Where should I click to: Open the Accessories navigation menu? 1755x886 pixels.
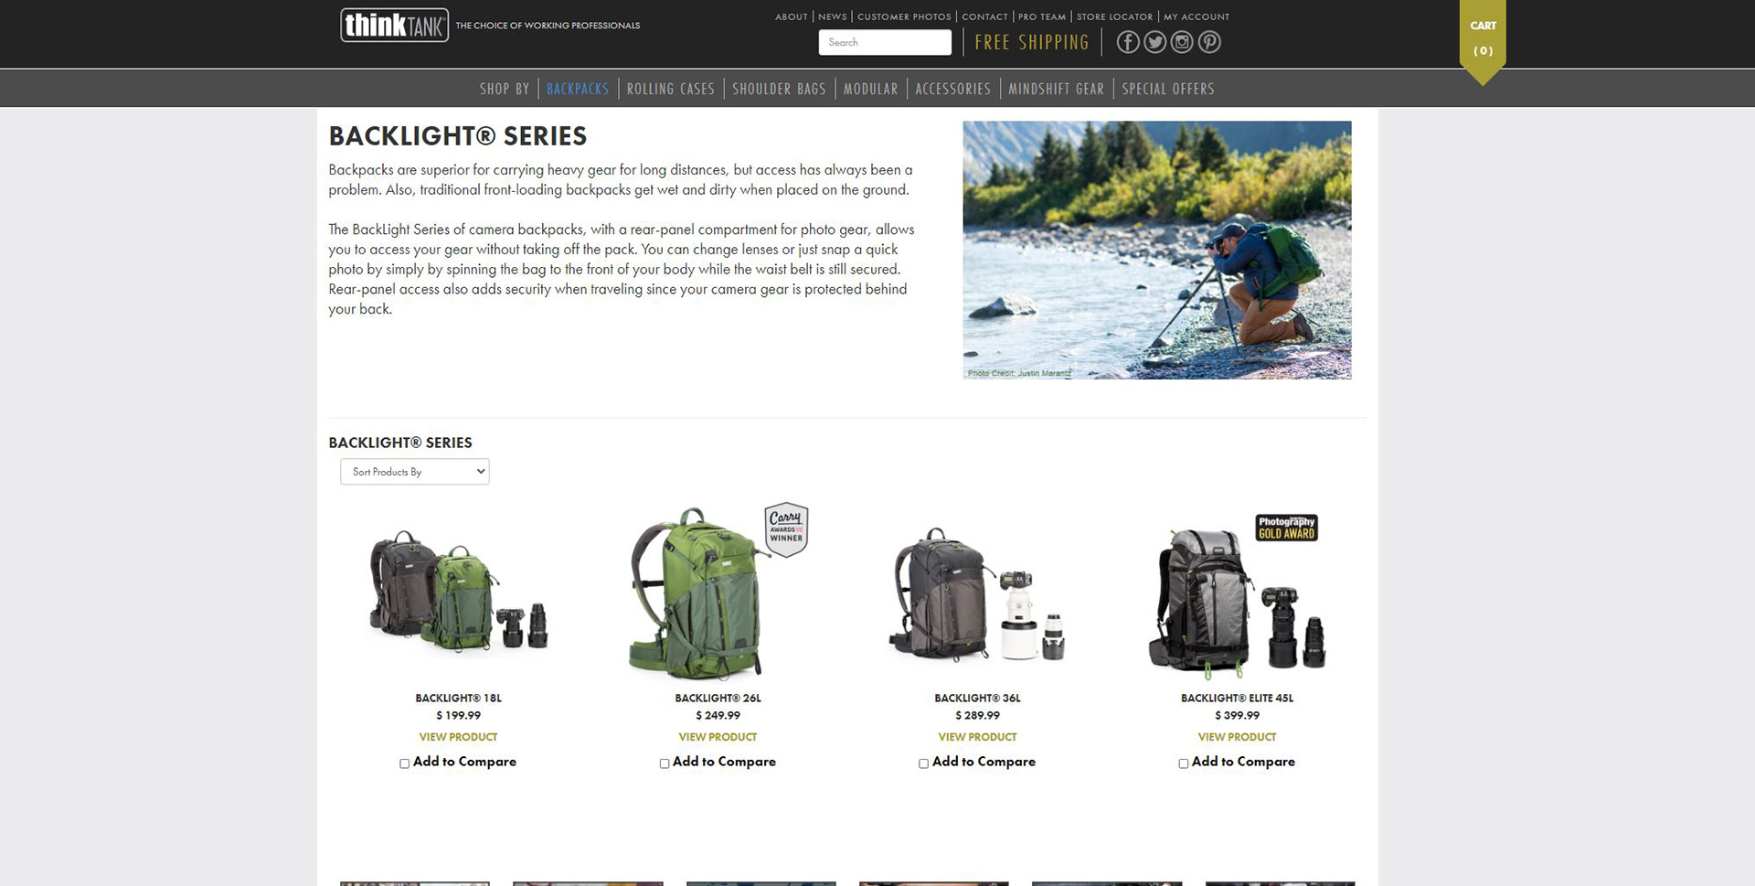952,89
